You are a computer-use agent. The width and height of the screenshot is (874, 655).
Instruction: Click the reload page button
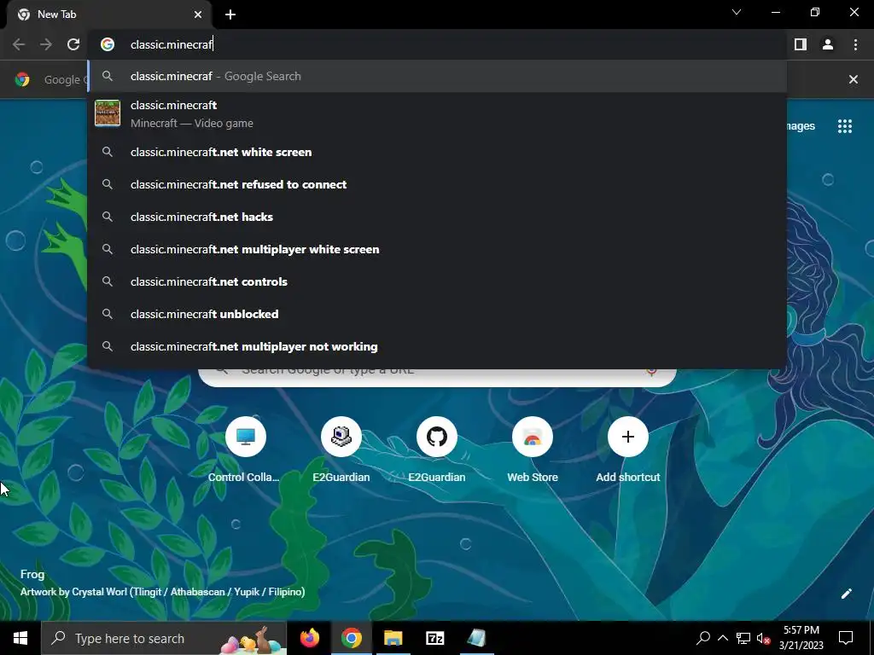(x=73, y=44)
